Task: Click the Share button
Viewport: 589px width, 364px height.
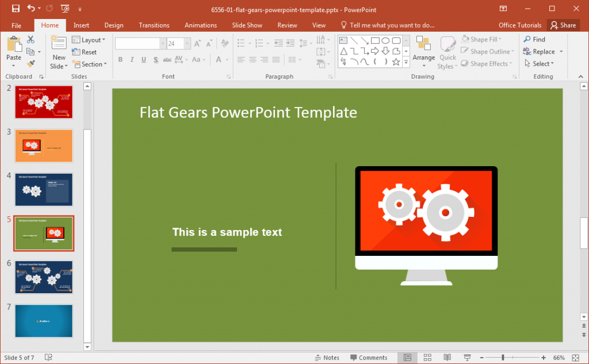Action: coord(563,25)
